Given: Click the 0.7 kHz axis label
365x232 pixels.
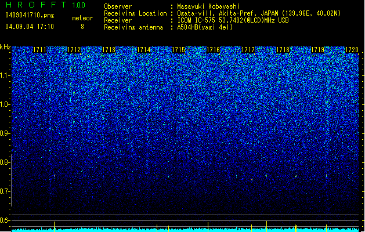Looking at the screenshot, I should pos(5,191).
